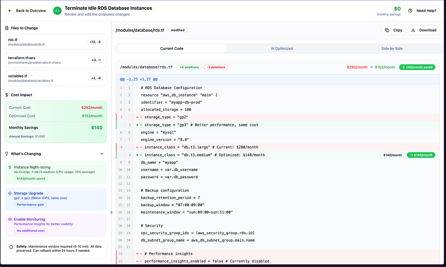
Task: Click the performance_insights_enabled = false line
Action: (278, 261)
